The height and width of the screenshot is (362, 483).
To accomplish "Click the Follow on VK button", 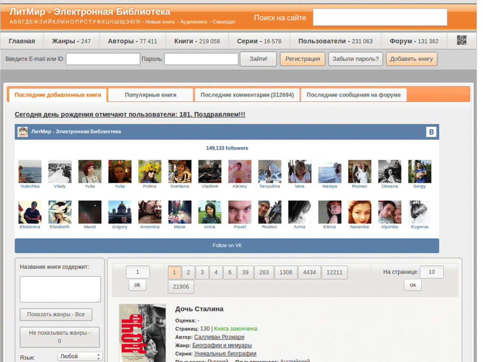I will (227, 246).
